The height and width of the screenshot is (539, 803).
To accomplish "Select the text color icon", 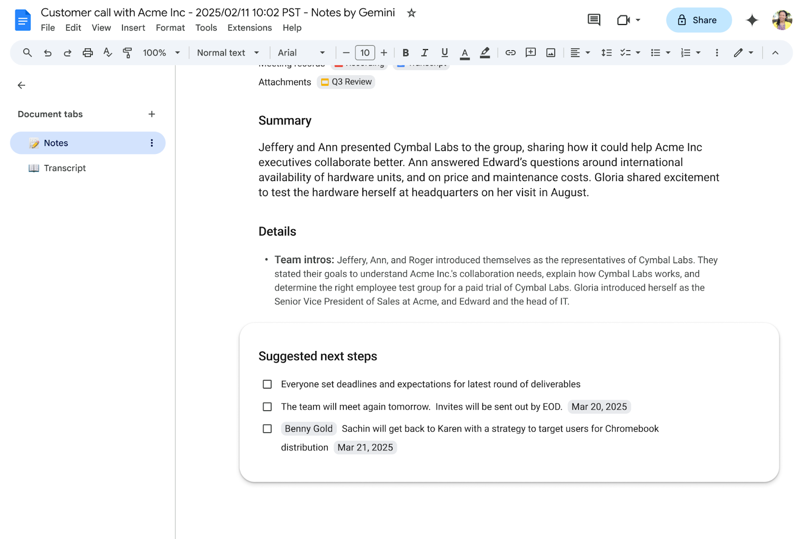I will (464, 52).
